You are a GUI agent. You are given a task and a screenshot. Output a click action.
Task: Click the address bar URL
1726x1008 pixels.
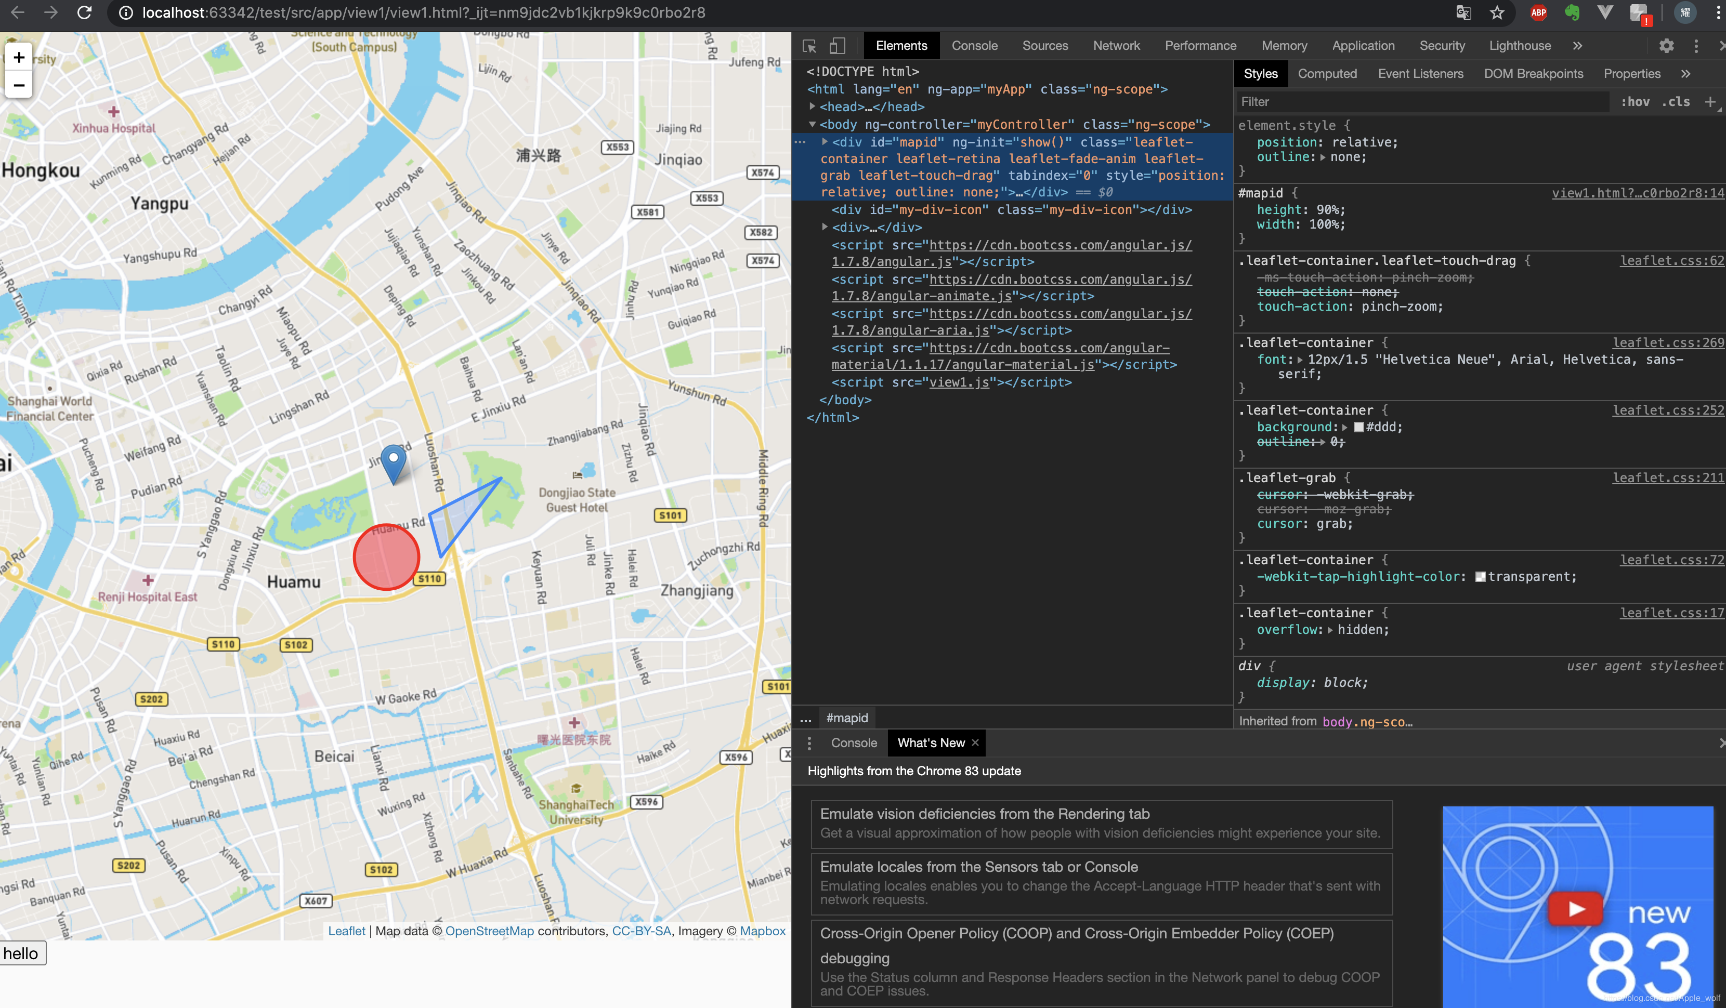423,12
